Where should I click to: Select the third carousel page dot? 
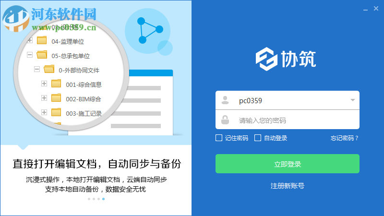tap(99, 199)
